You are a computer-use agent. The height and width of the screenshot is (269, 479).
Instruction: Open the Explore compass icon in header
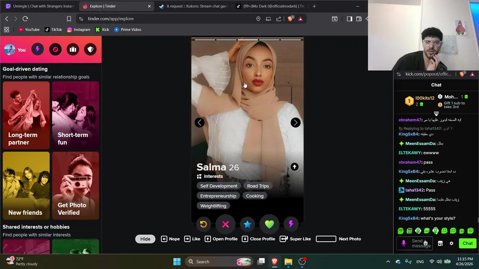point(55,49)
